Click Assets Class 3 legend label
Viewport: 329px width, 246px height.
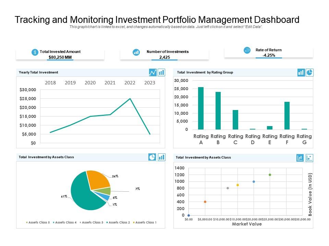93,222
